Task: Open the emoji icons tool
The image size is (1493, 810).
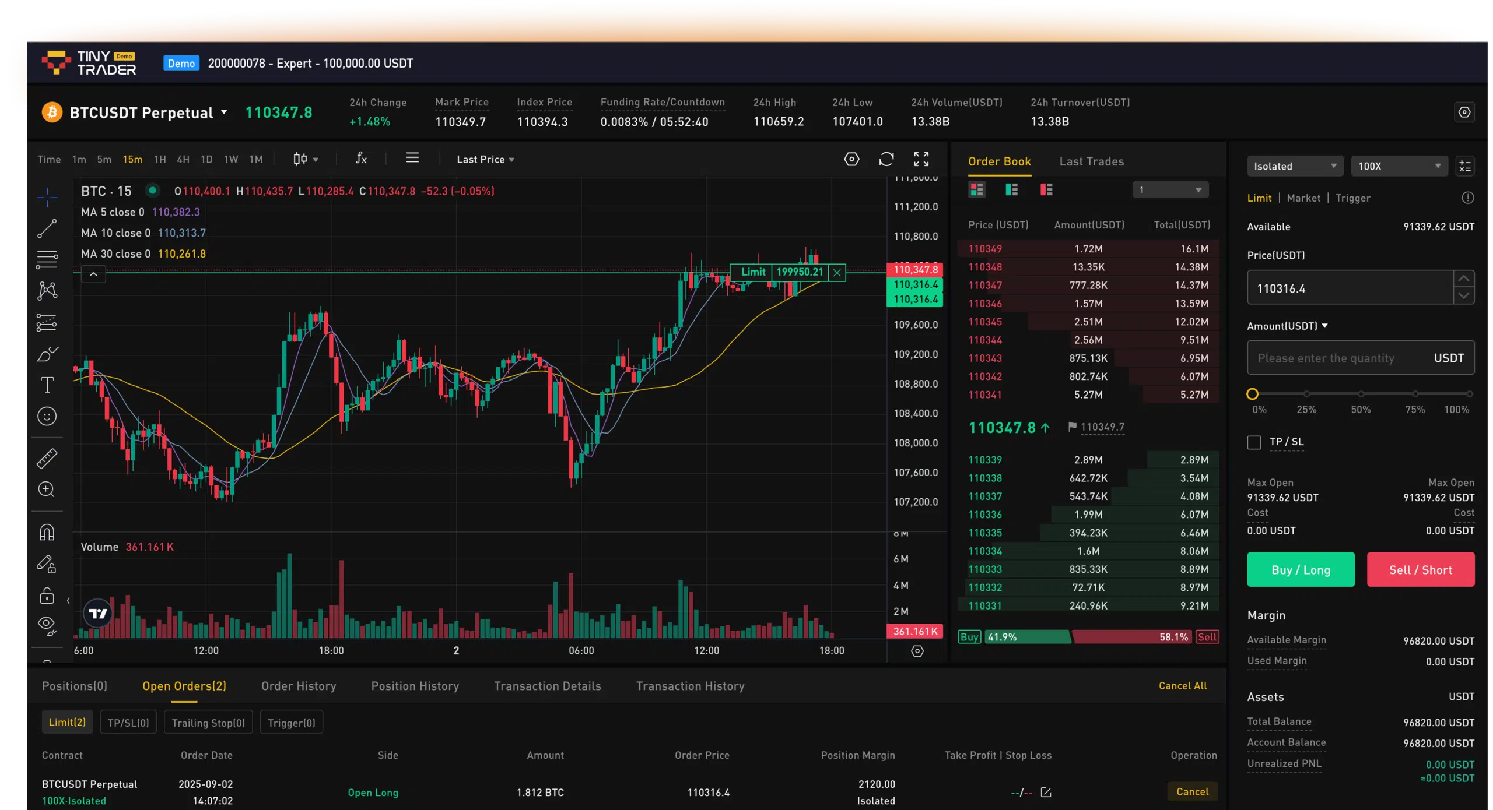Action: point(47,416)
